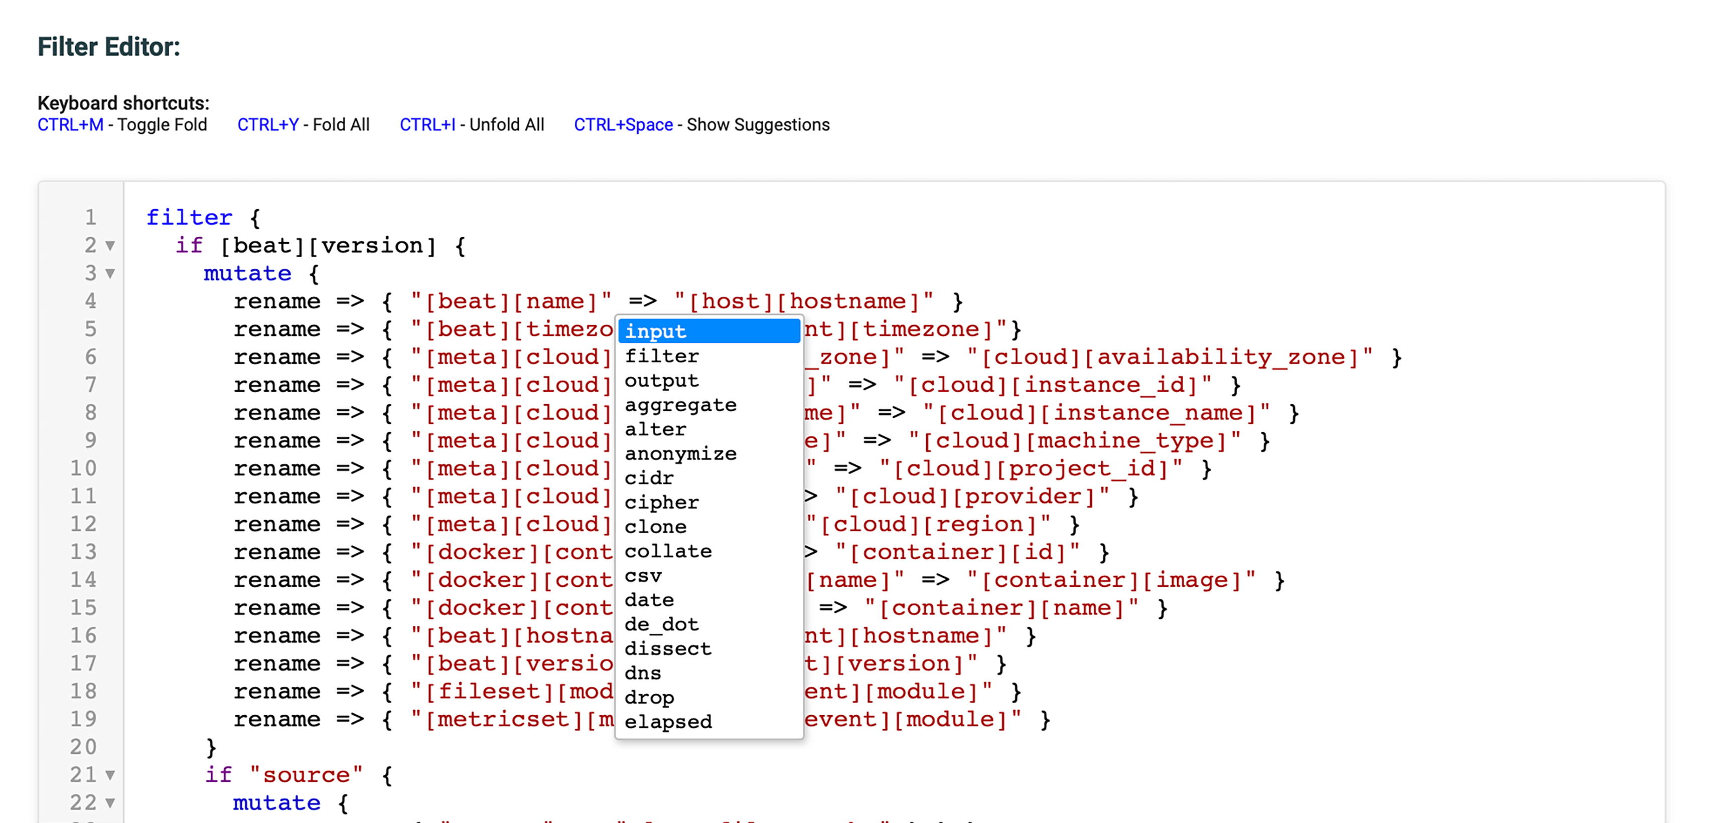Image resolution: width=1730 pixels, height=823 pixels.
Task: Collapse the fold arrow on line 2
Action: pyautogui.click(x=109, y=247)
